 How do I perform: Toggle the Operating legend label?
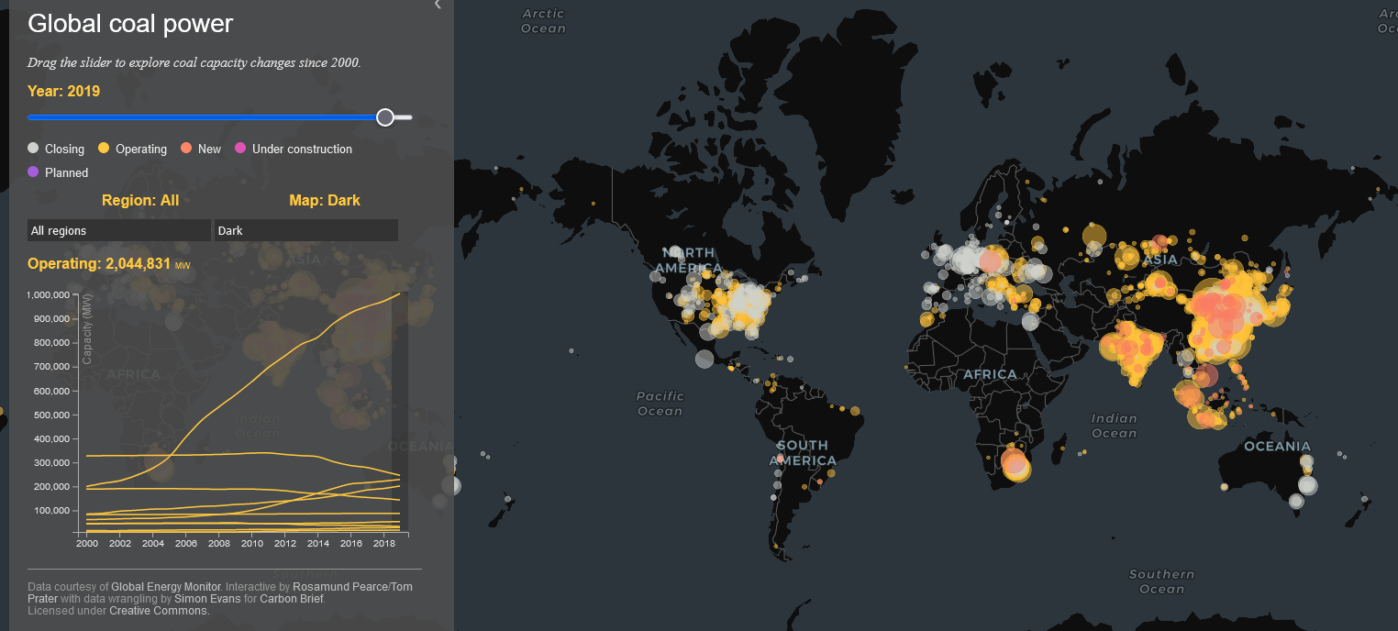pos(140,149)
